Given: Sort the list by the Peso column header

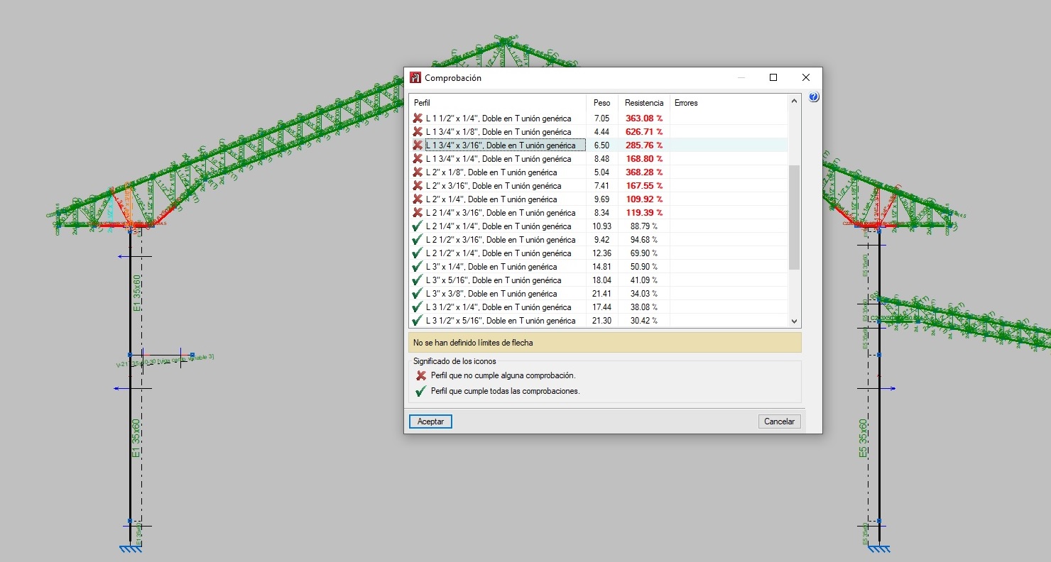Looking at the screenshot, I should [602, 103].
